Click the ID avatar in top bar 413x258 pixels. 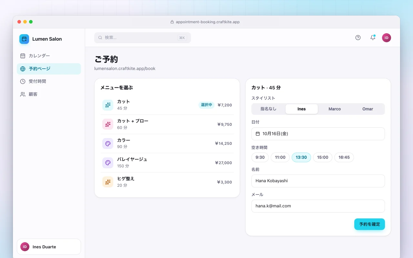[387, 38]
